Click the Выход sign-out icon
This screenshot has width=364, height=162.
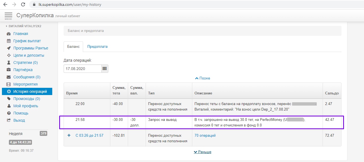pyautogui.click(x=9, y=120)
